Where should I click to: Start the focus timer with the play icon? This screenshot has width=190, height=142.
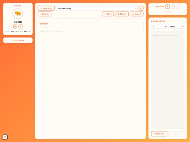[15, 26]
